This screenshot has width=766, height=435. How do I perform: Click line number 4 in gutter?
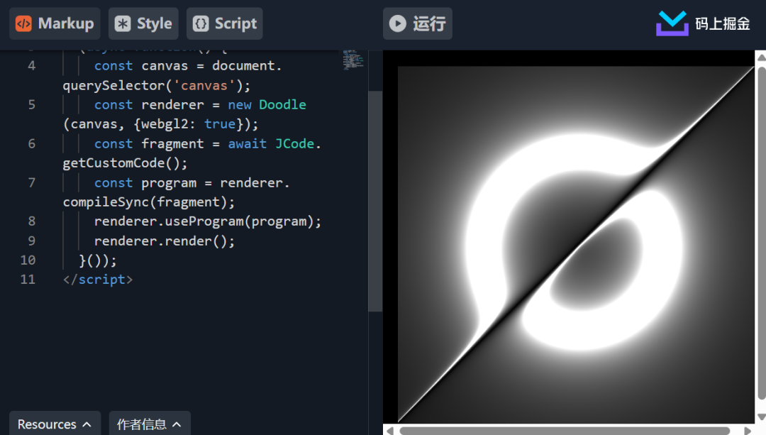pos(32,65)
